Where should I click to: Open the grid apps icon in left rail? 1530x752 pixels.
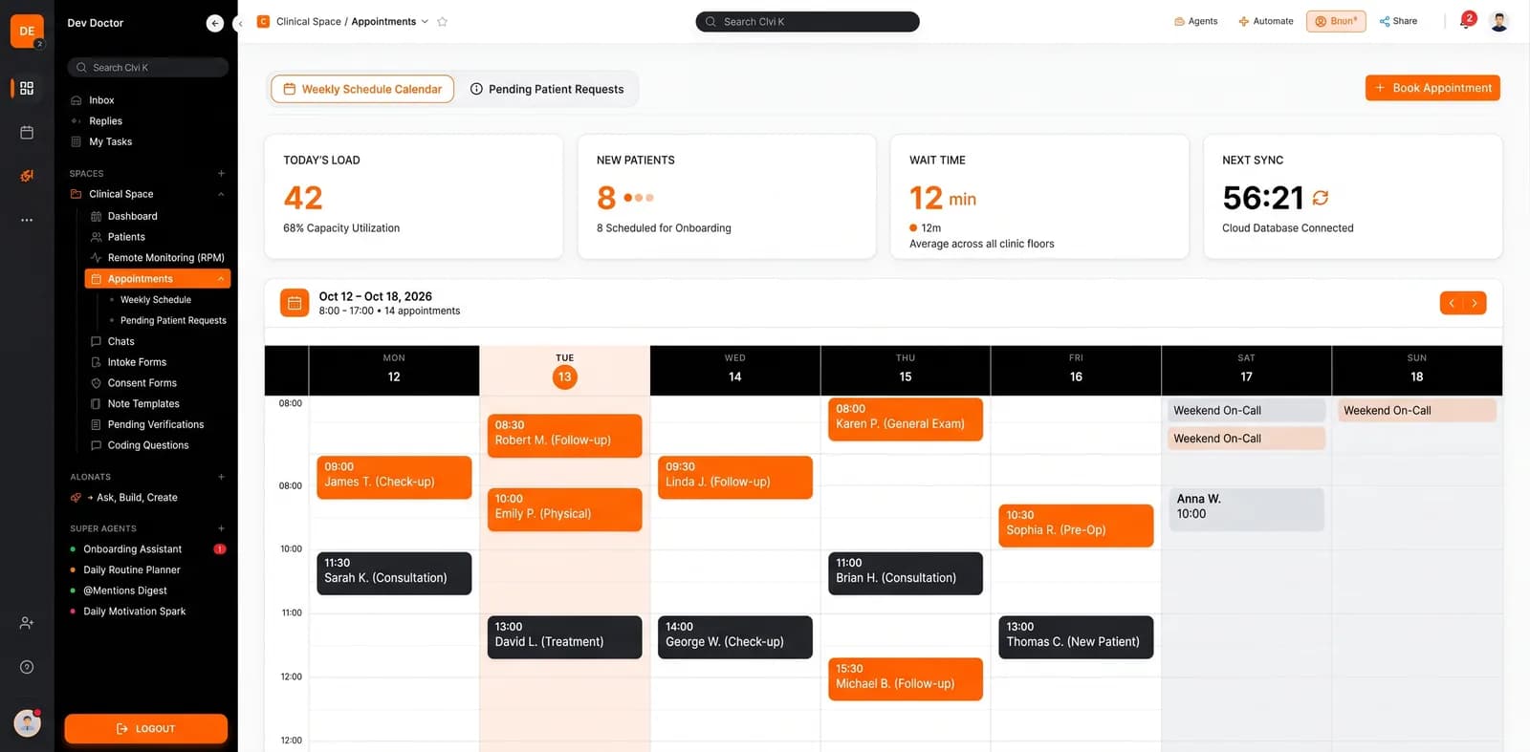click(27, 88)
